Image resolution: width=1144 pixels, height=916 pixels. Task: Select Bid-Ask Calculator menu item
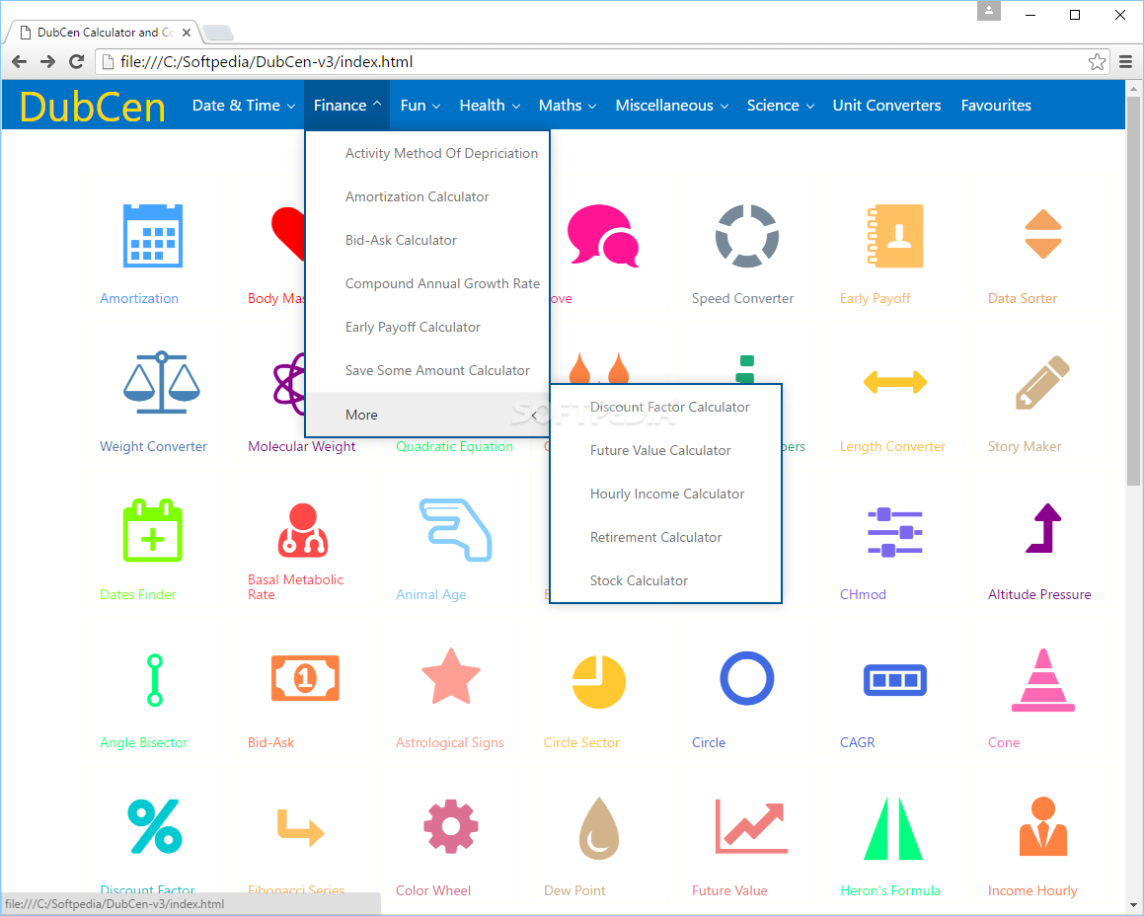401,240
